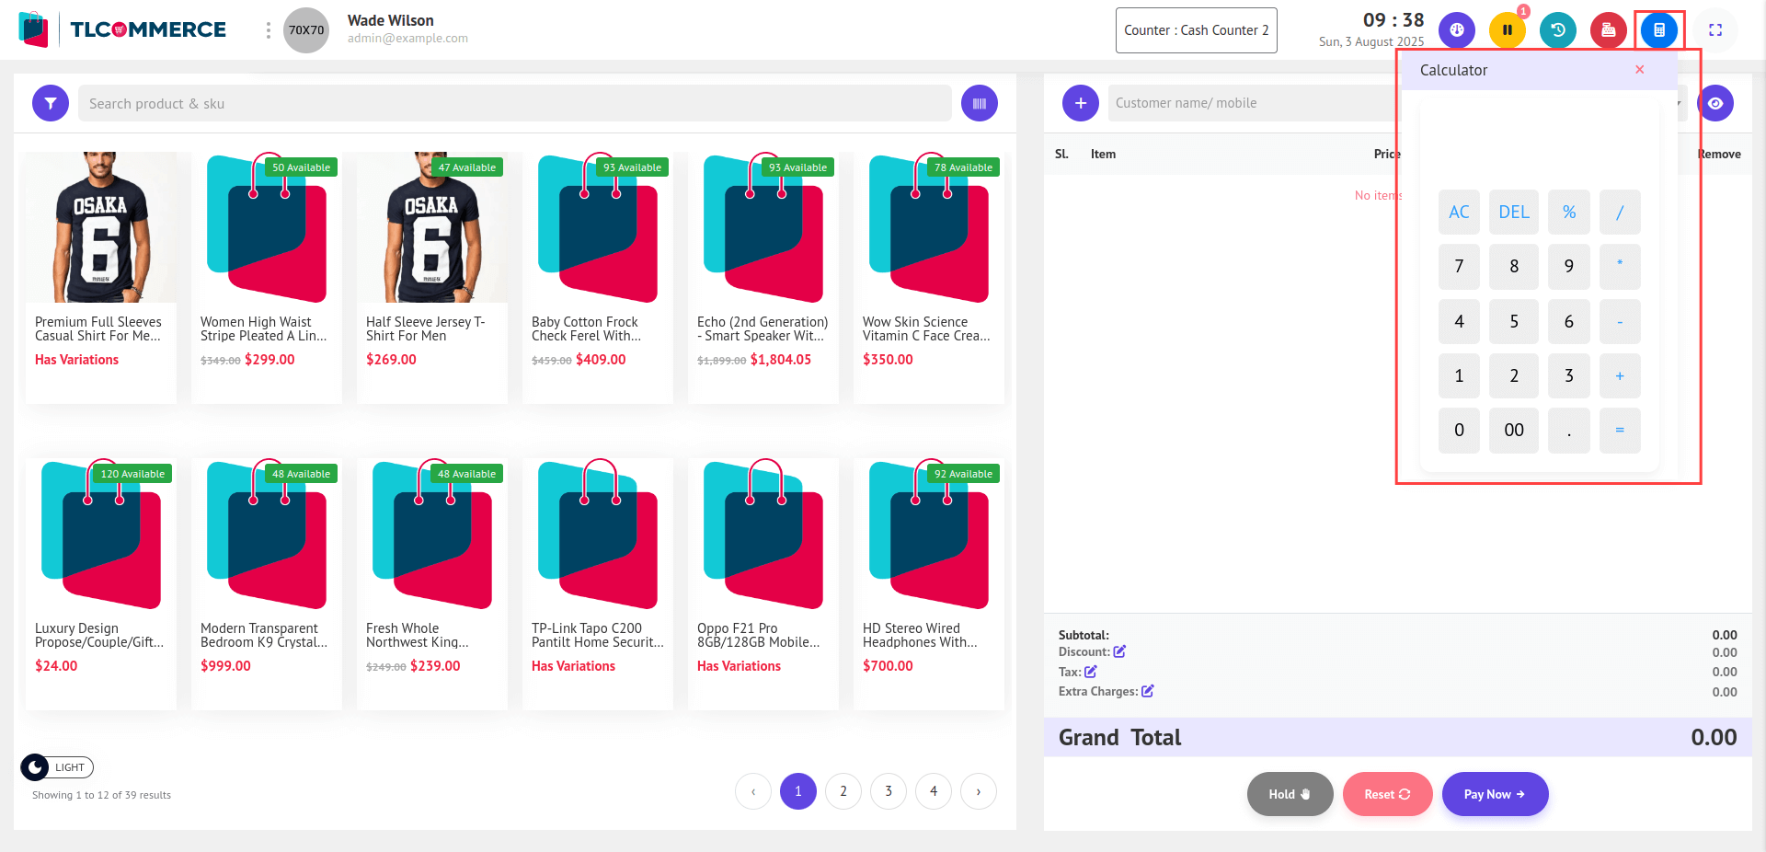The width and height of the screenshot is (1766, 852).
Task: Open the product filter funnel icon
Action: tap(51, 103)
